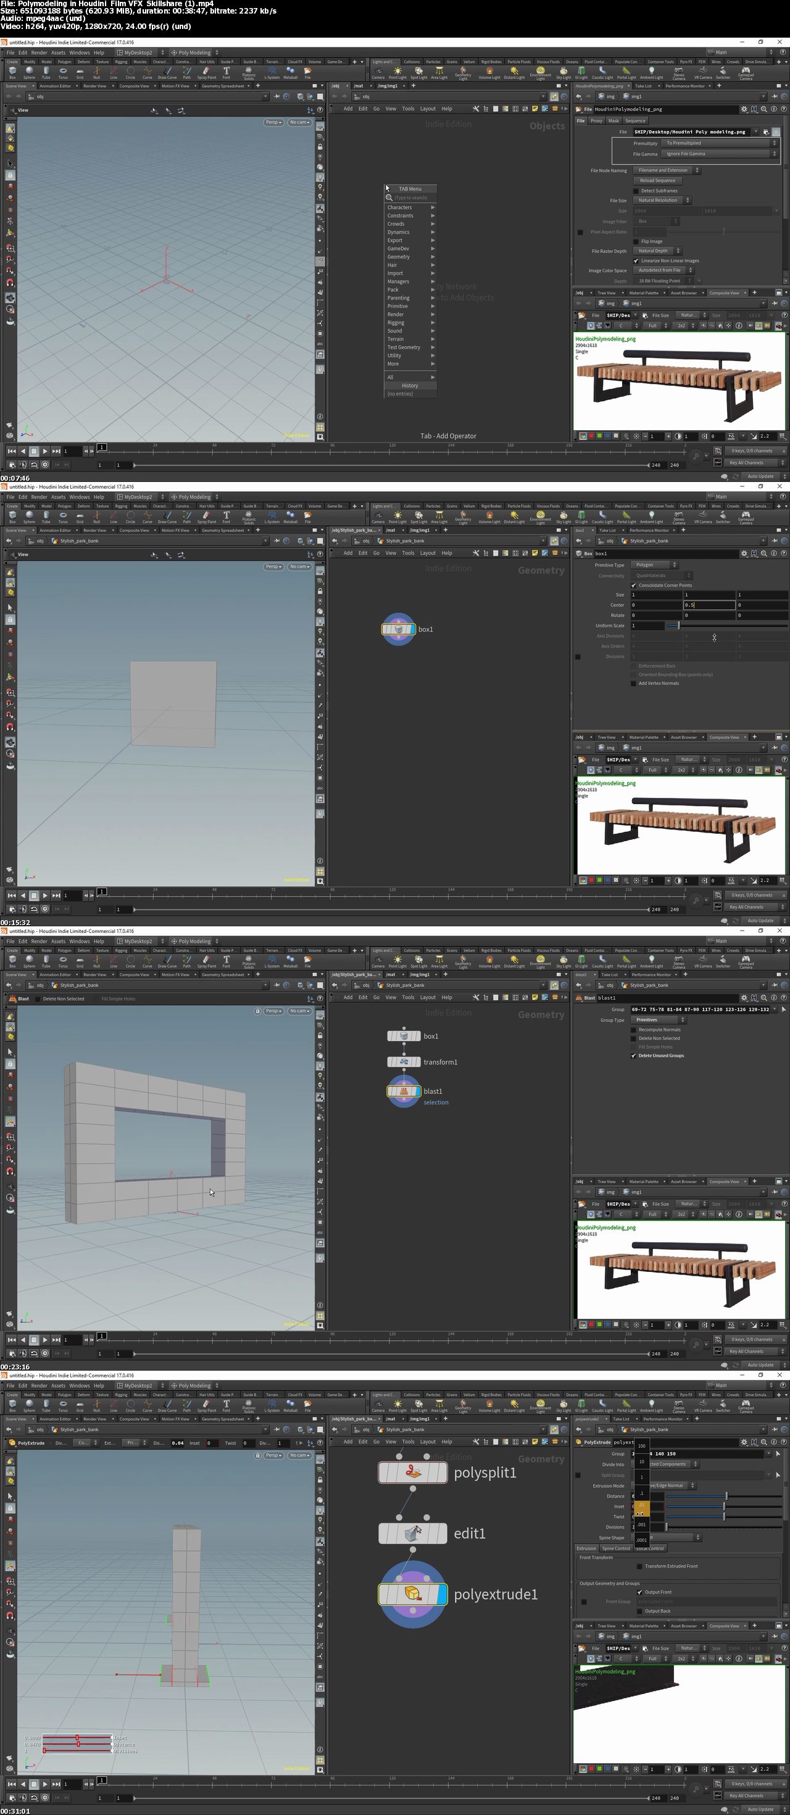Viewport: 790px width, 1815px height.
Task: Select the lone box1 node with display ring
Action: pyautogui.click(x=399, y=629)
